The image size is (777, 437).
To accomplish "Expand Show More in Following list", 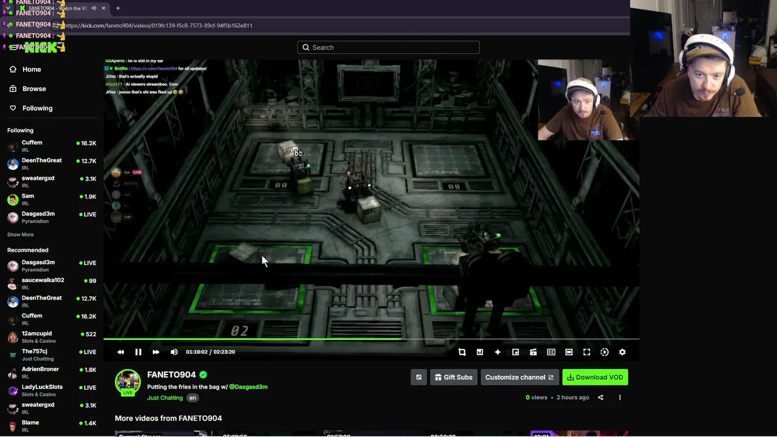I will [21, 235].
